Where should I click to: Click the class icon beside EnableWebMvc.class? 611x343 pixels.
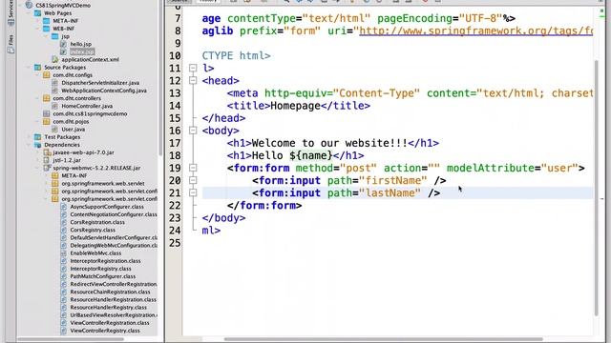pos(64,253)
